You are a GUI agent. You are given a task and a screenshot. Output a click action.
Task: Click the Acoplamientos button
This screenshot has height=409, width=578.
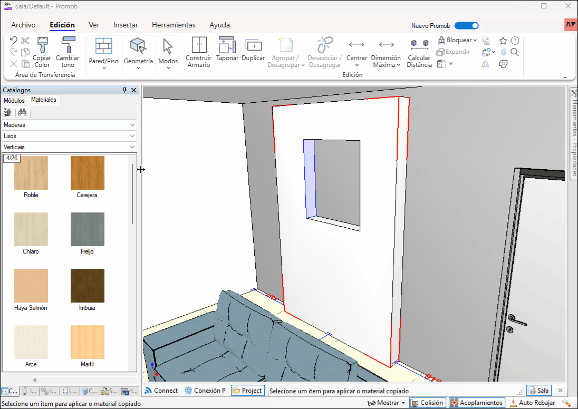(x=477, y=403)
